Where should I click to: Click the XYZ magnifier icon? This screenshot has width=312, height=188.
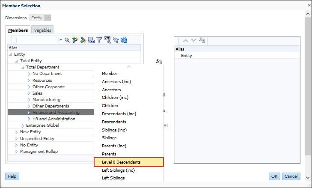tap(107, 40)
